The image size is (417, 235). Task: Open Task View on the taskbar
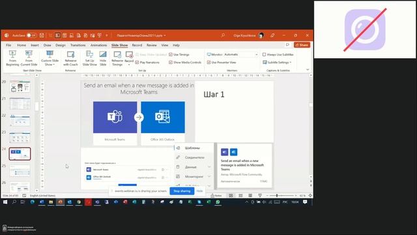pyautogui.click(x=23, y=202)
